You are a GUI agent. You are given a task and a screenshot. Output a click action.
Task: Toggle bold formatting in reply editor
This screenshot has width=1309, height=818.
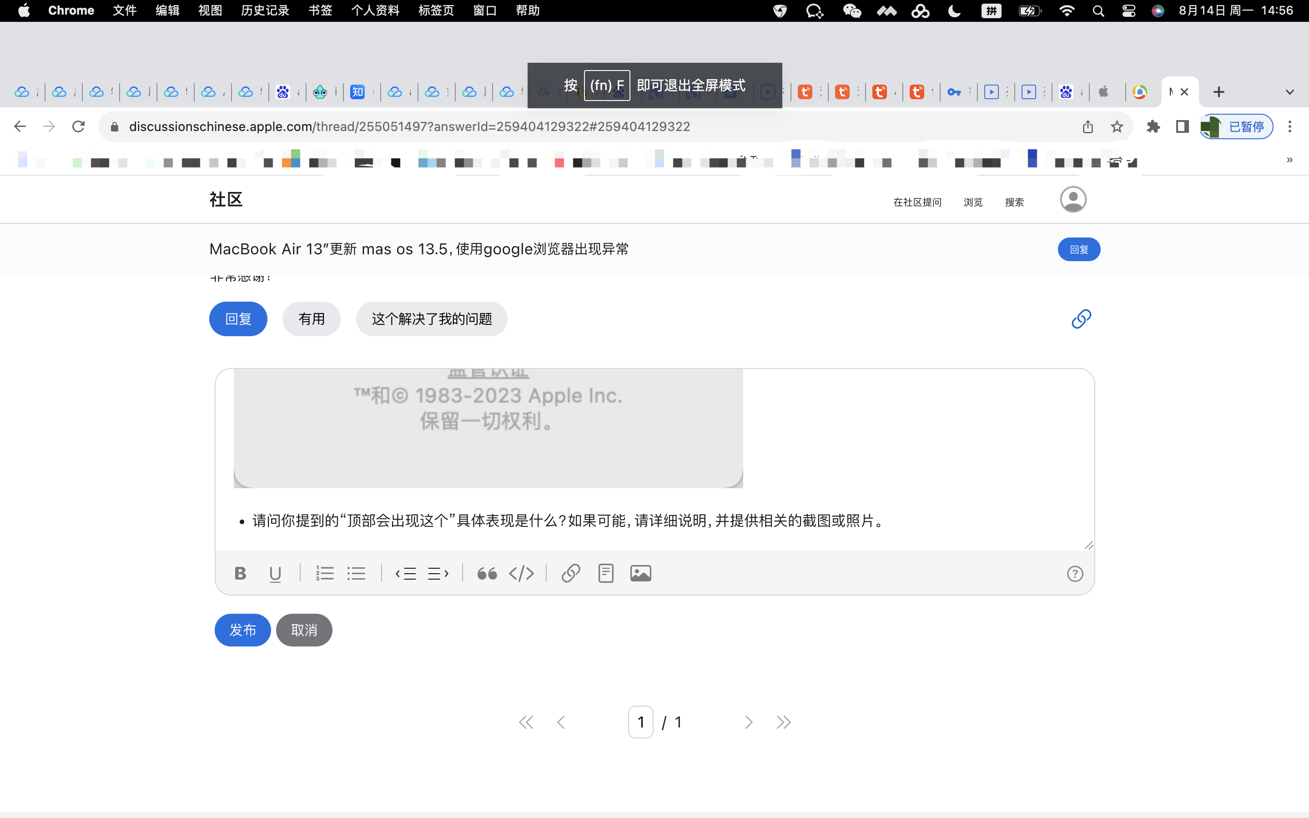coord(241,574)
